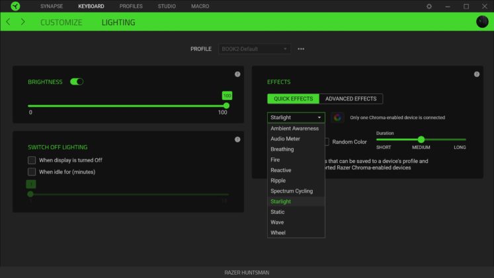Screen dimensions: 494x278
Task: Enable 'When display is turned Off'
Action: (32, 160)
